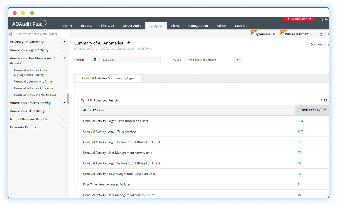Open the Hours dropdown arrow
The image size is (337, 205).
point(238,60)
